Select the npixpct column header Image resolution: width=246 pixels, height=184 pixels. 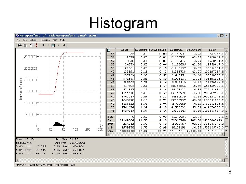(141, 50)
